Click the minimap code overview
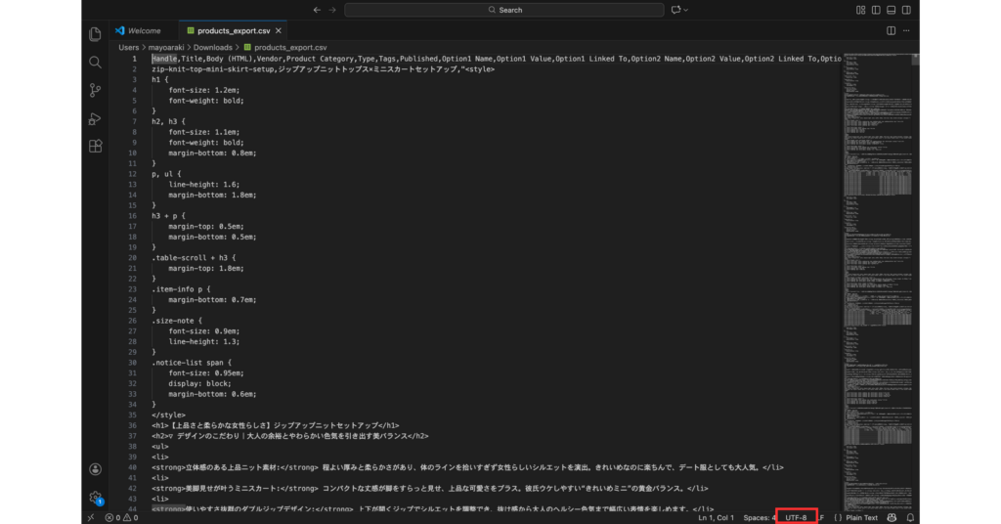1001x524 pixels. point(878,281)
